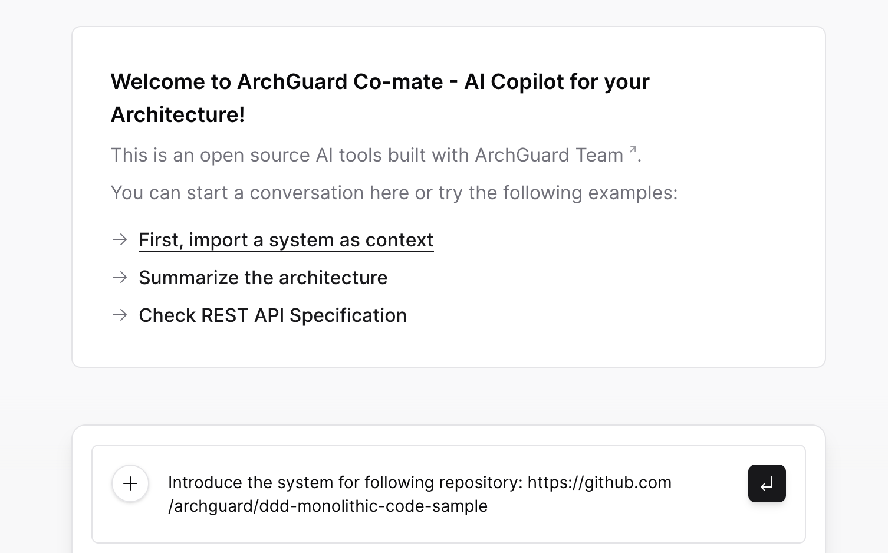This screenshot has height=553, width=888.
Task: Click the arrow icon beside "Check REST API Specification"
Action: 120,315
